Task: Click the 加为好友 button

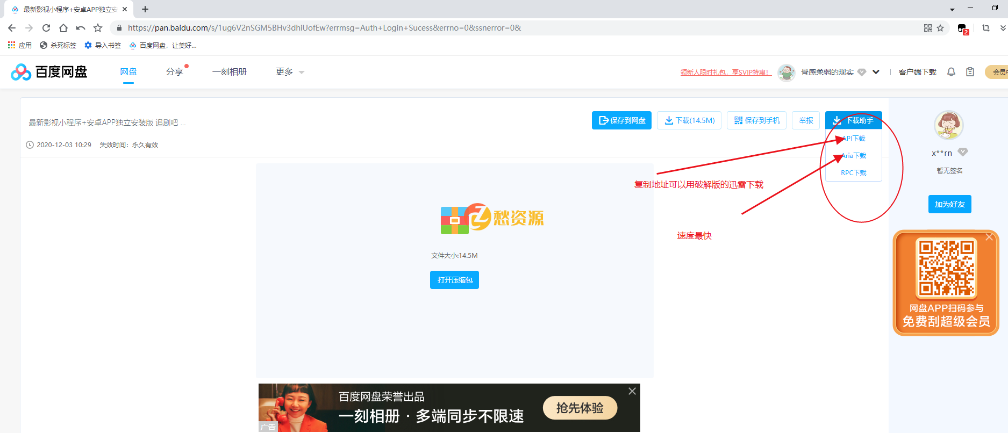Action: [949, 204]
